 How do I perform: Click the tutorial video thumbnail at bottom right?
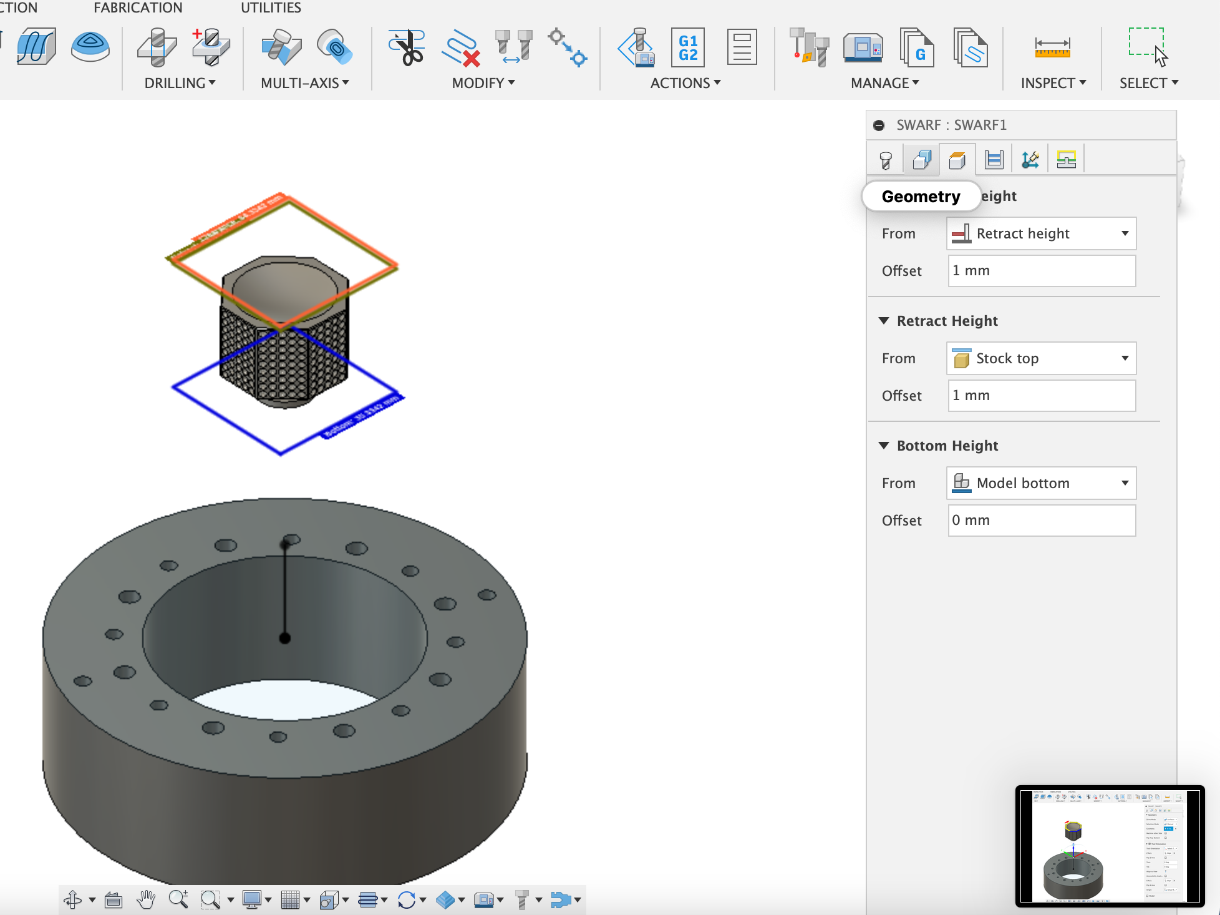tap(1110, 846)
